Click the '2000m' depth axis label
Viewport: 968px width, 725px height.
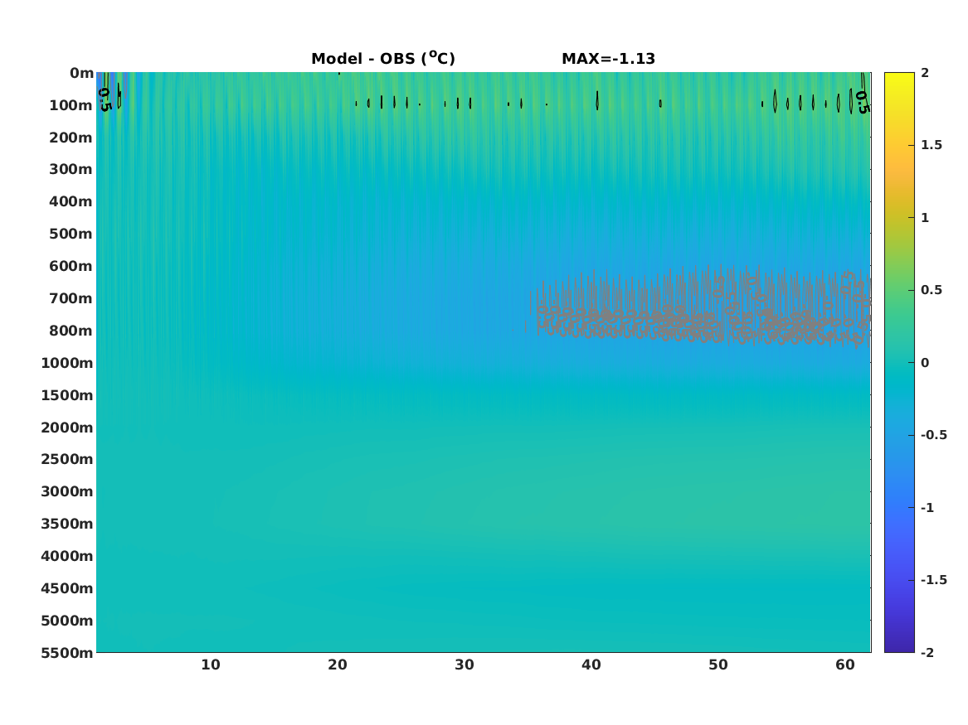[x=67, y=428]
